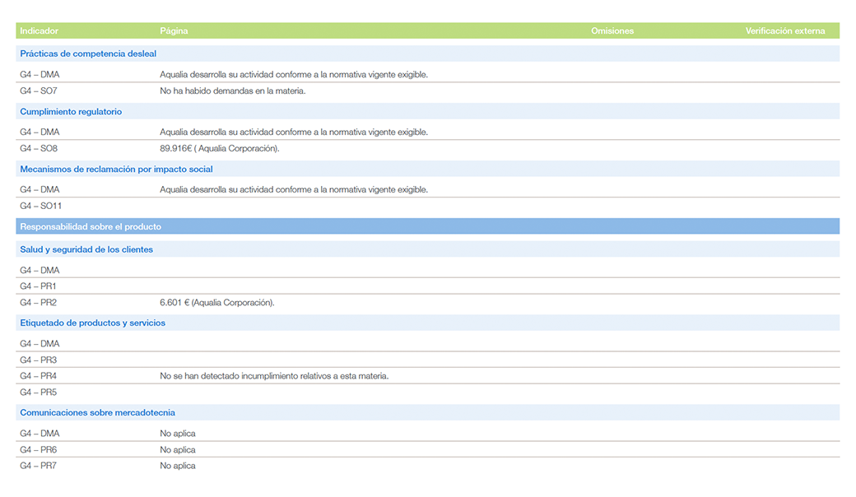The image size is (856, 497).
Task: Select the Comunicaciones sobre mercadotecnia heading
Action: (97, 413)
